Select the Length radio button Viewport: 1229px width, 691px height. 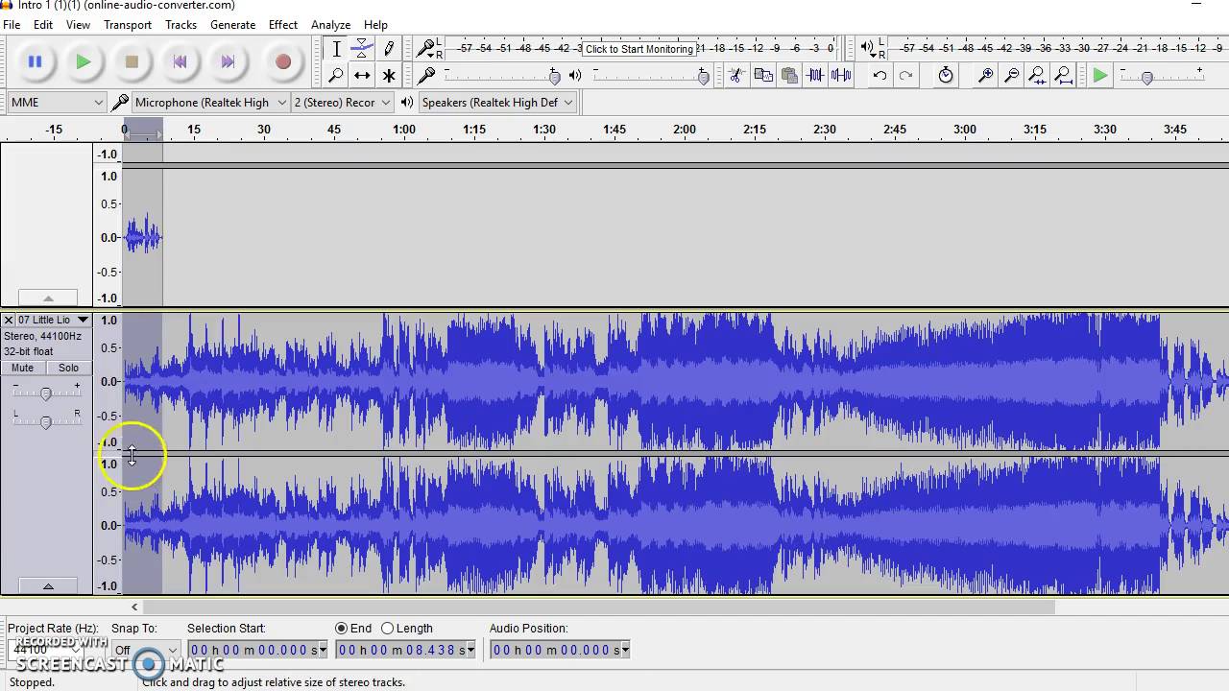(387, 629)
